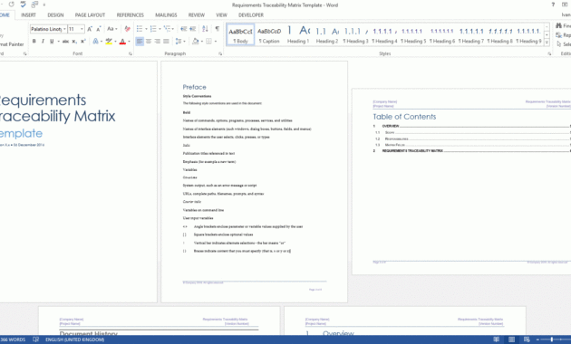Open Word Help question mark icon
Image resolution: width=571 pixels, height=344 pixels.
click(x=553, y=5)
